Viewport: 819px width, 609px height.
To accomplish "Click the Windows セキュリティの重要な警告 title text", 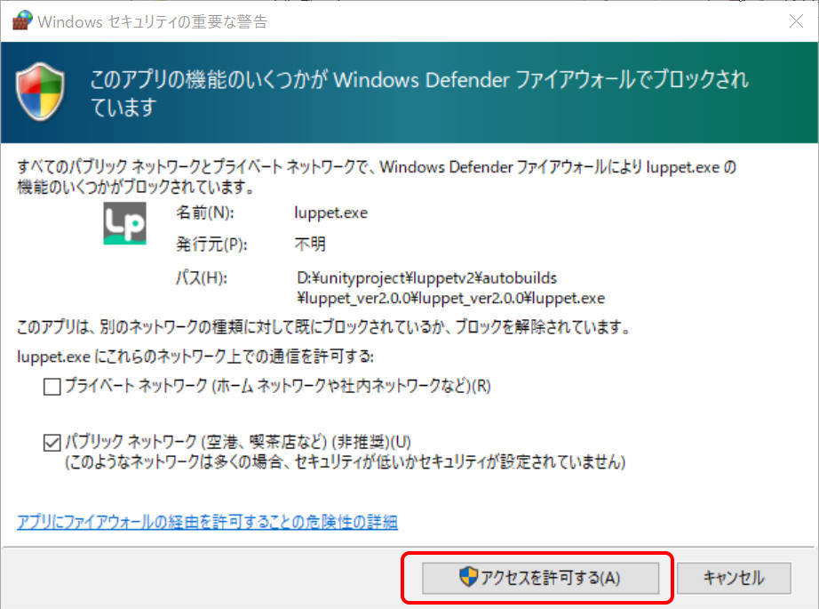I will coord(152,21).
